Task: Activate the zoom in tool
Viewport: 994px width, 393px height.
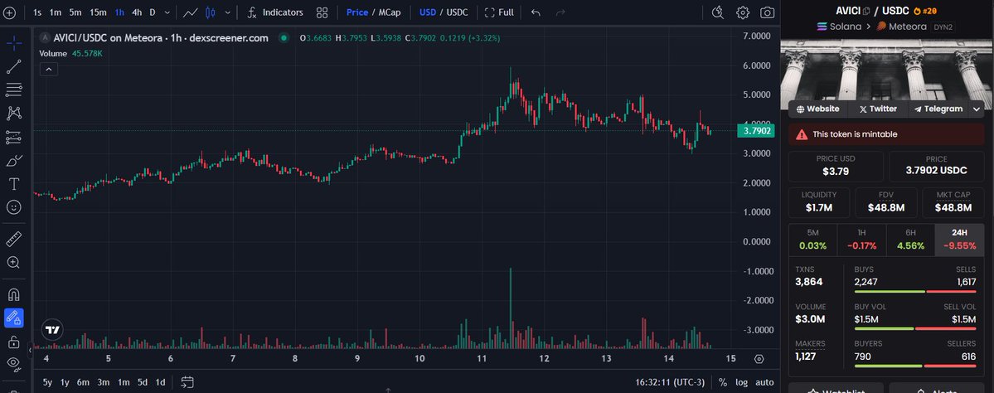Action: point(14,262)
